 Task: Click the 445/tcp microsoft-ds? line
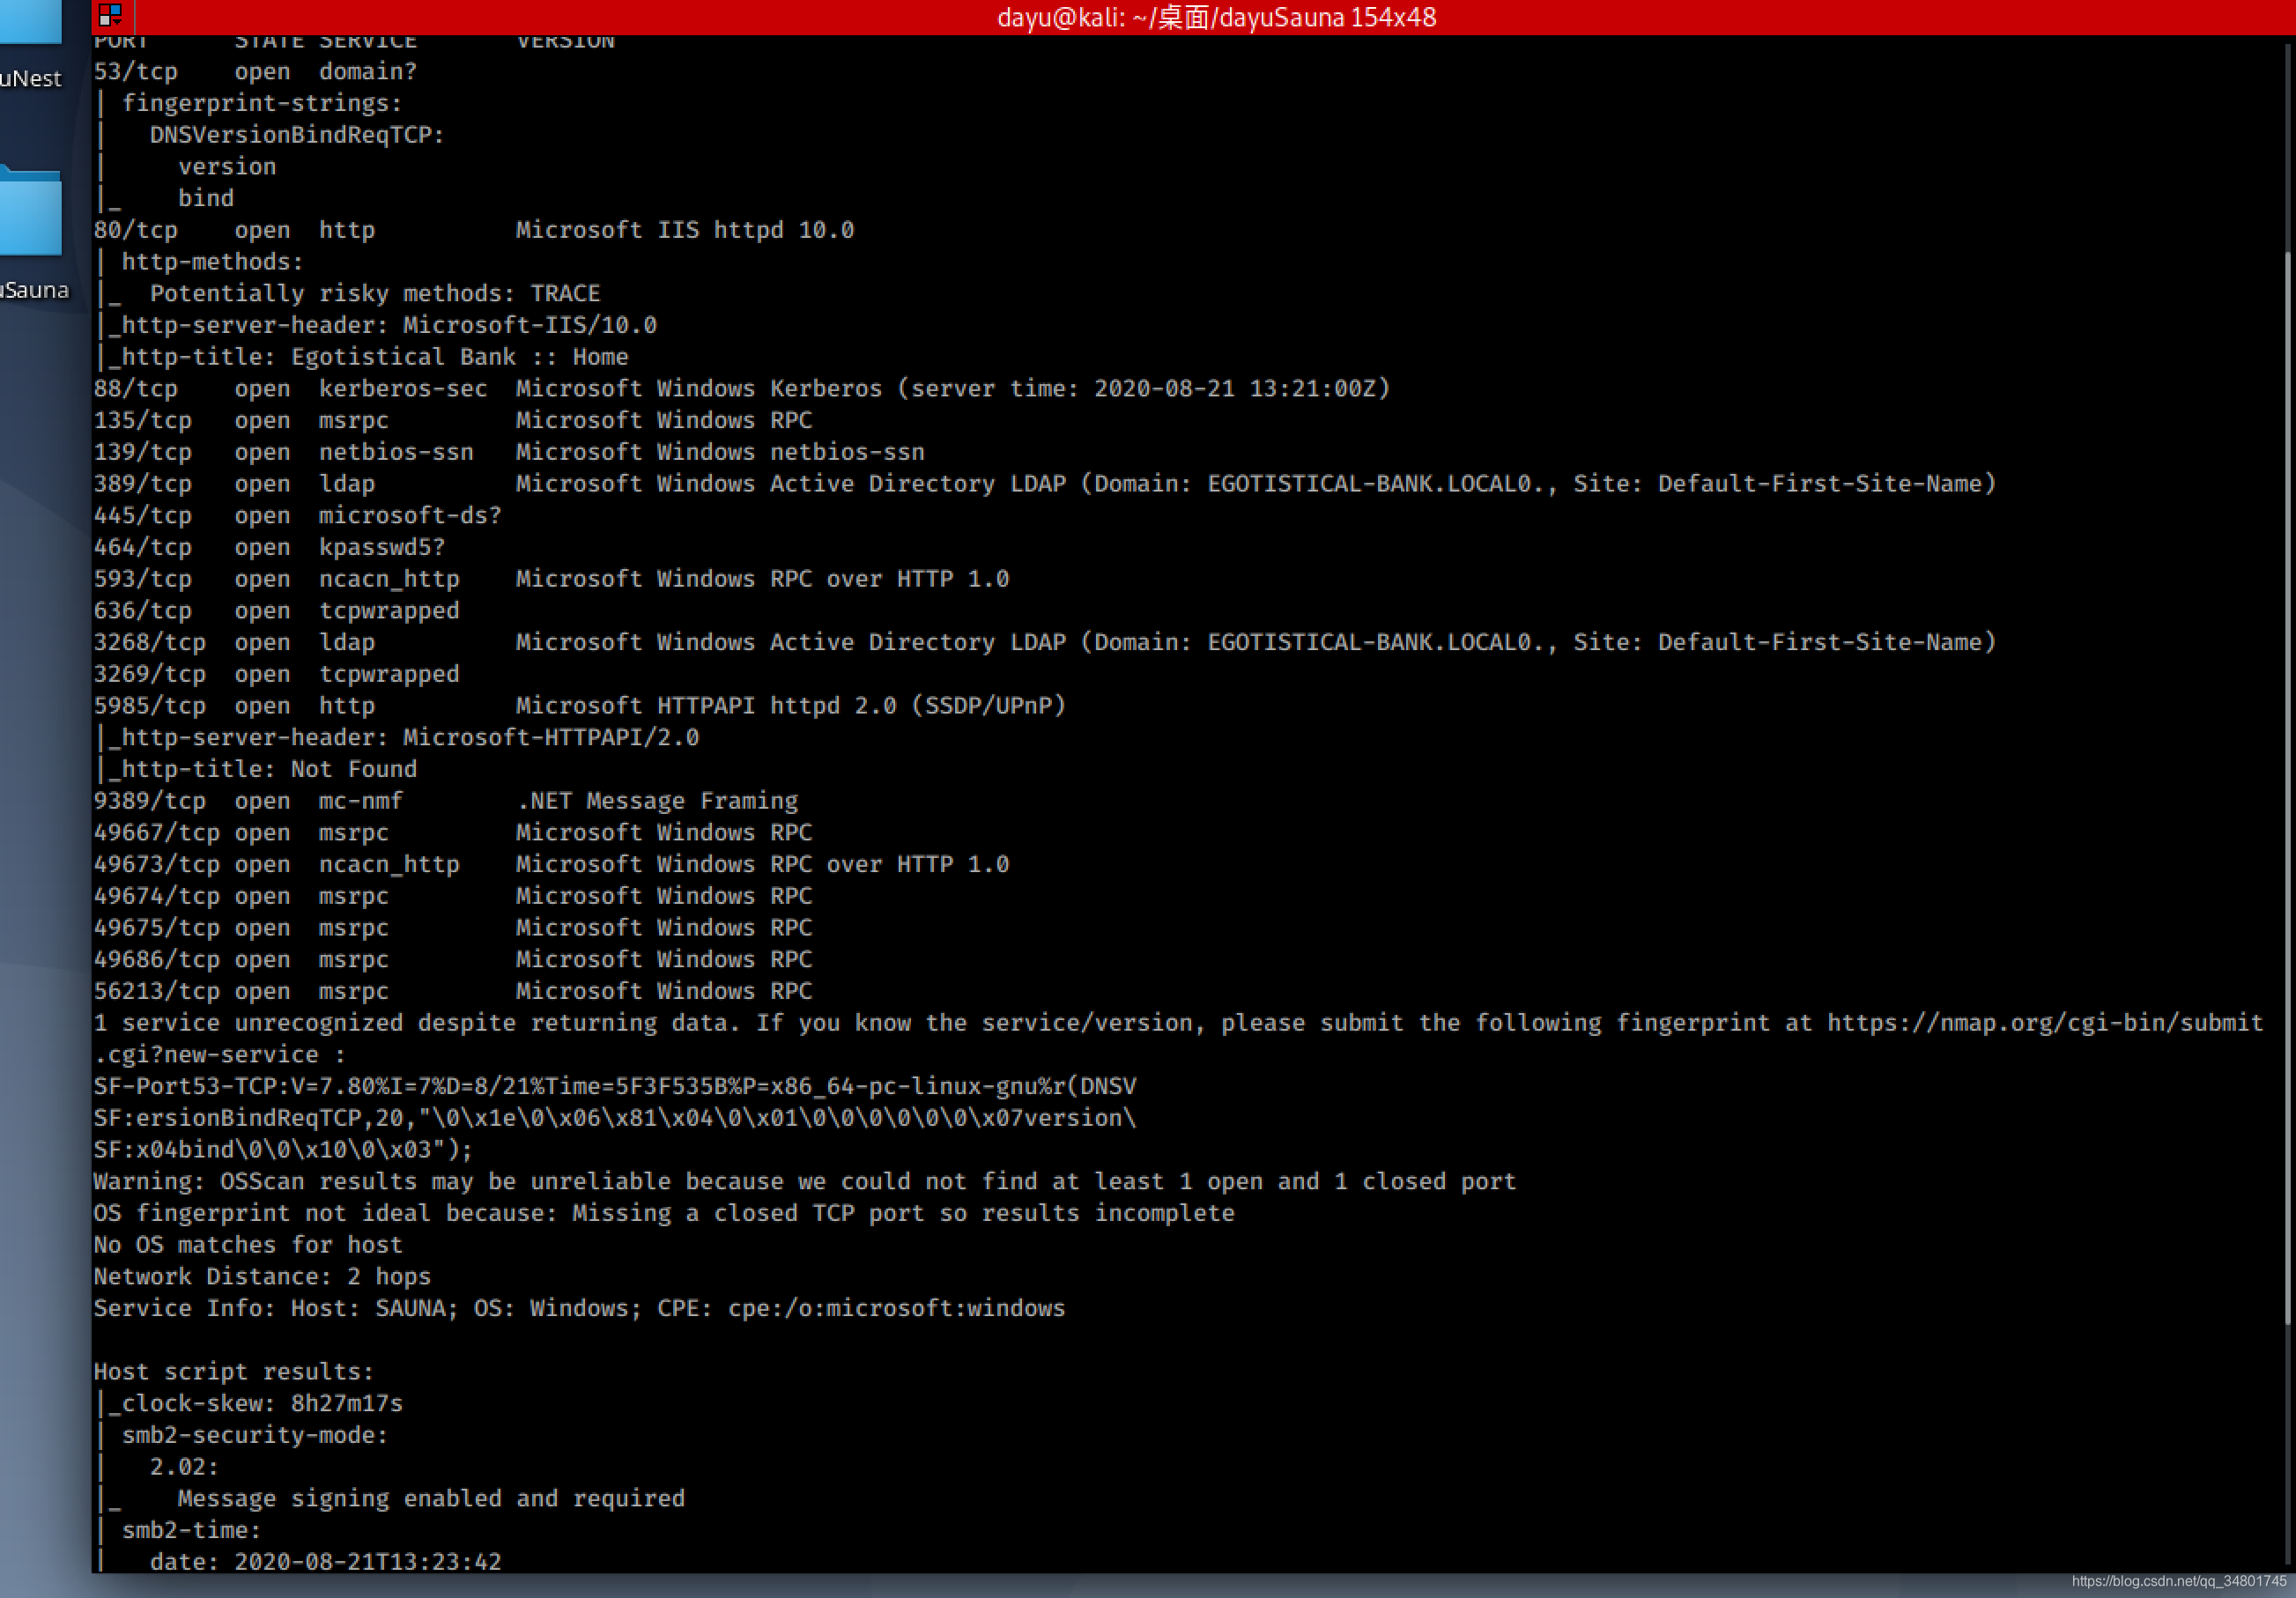tap(297, 516)
